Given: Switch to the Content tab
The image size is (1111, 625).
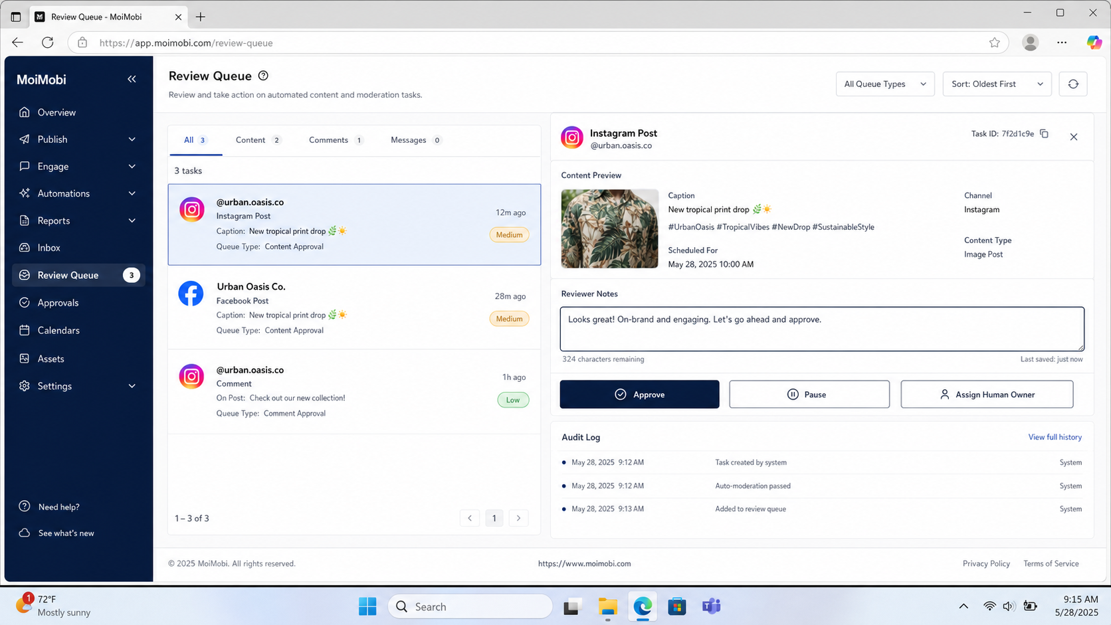Looking at the screenshot, I should (258, 140).
